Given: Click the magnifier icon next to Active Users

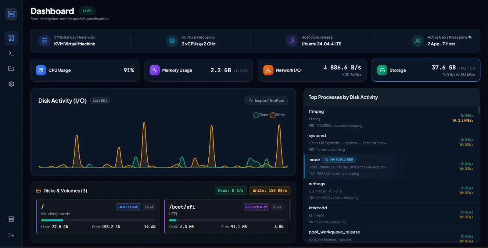Looking at the screenshot, I should pyautogui.click(x=470, y=37).
